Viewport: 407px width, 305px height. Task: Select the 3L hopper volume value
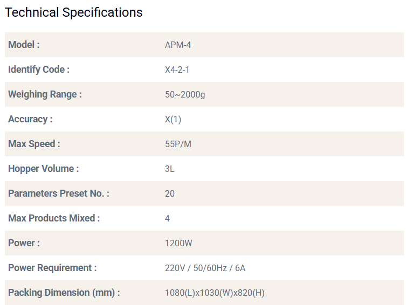tap(170, 169)
